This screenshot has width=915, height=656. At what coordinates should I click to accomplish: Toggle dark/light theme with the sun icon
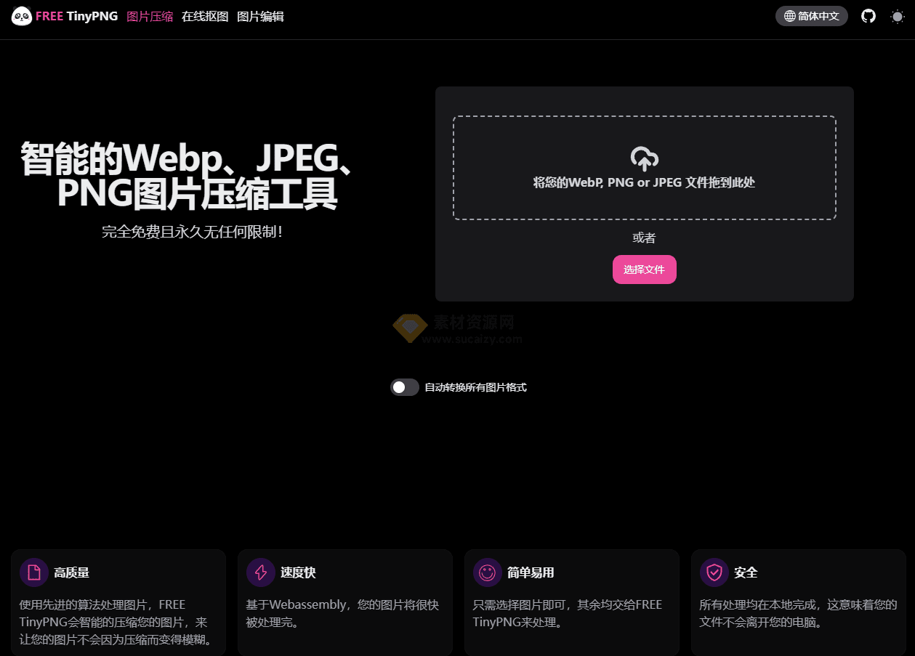point(897,15)
